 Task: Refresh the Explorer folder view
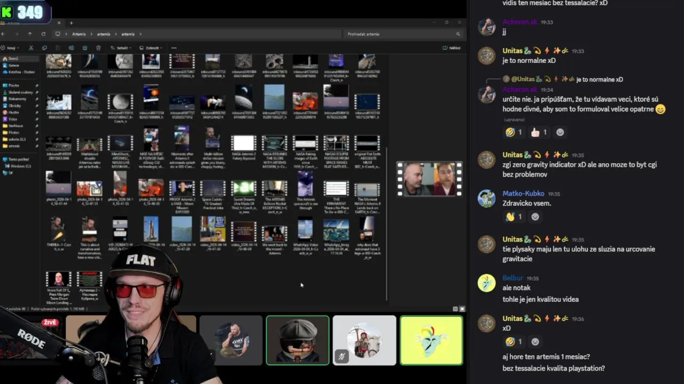tap(43, 34)
